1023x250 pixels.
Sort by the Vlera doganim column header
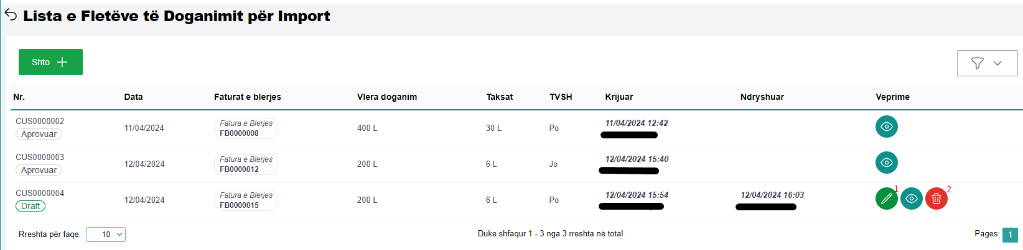click(386, 97)
